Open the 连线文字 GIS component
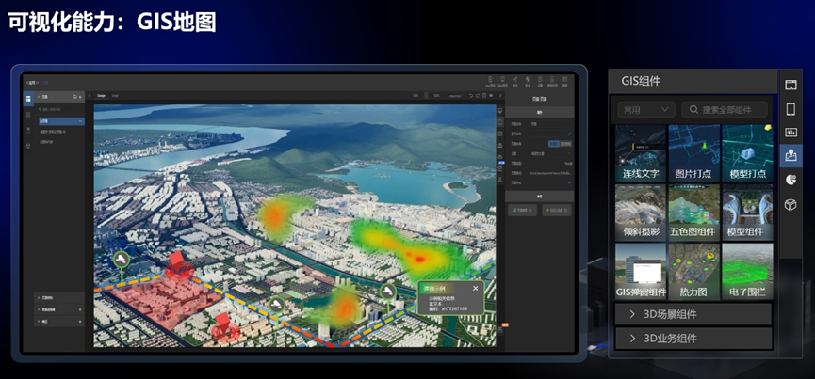The image size is (815, 379). pyautogui.click(x=641, y=152)
